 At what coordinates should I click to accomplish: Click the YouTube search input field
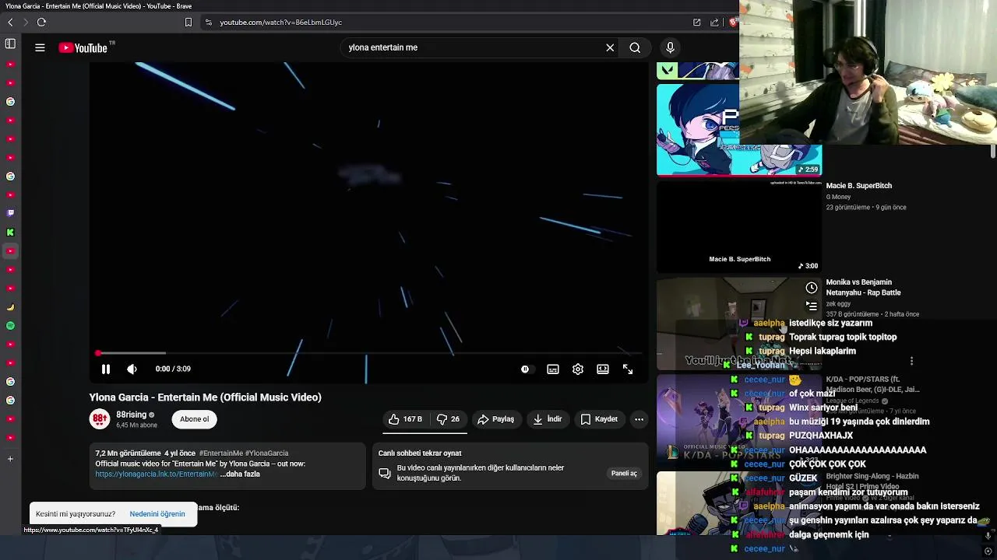pos(475,47)
